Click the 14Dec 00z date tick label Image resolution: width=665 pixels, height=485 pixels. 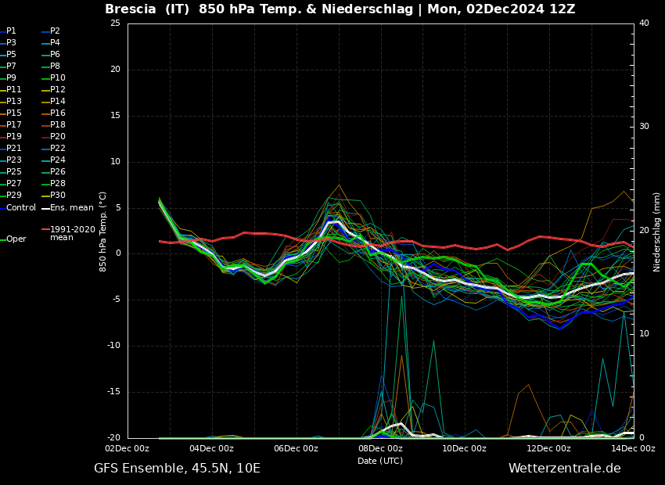click(x=633, y=448)
